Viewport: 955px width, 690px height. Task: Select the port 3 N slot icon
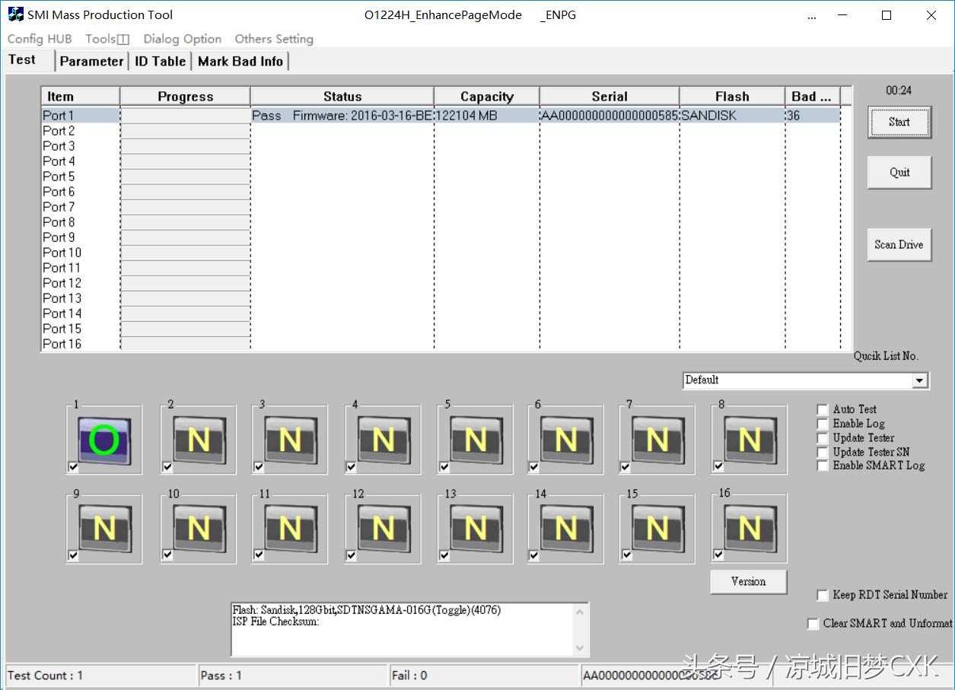pyautogui.click(x=290, y=440)
